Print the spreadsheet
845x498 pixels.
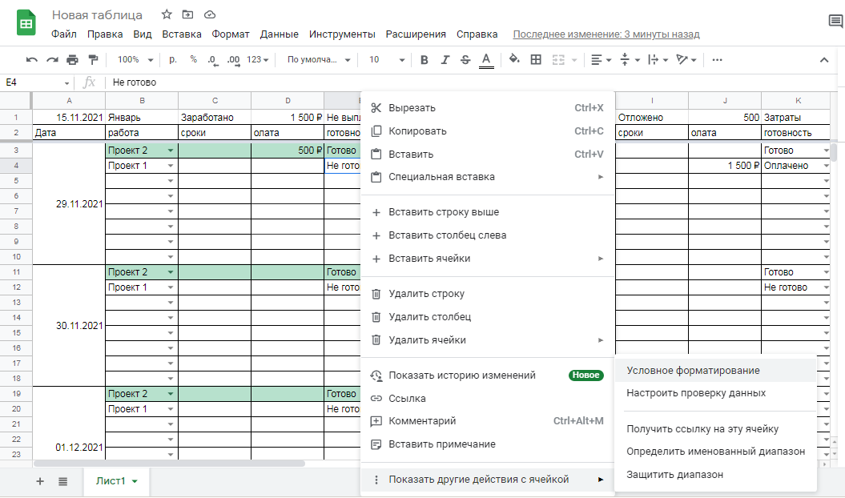[x=72, y=60]
